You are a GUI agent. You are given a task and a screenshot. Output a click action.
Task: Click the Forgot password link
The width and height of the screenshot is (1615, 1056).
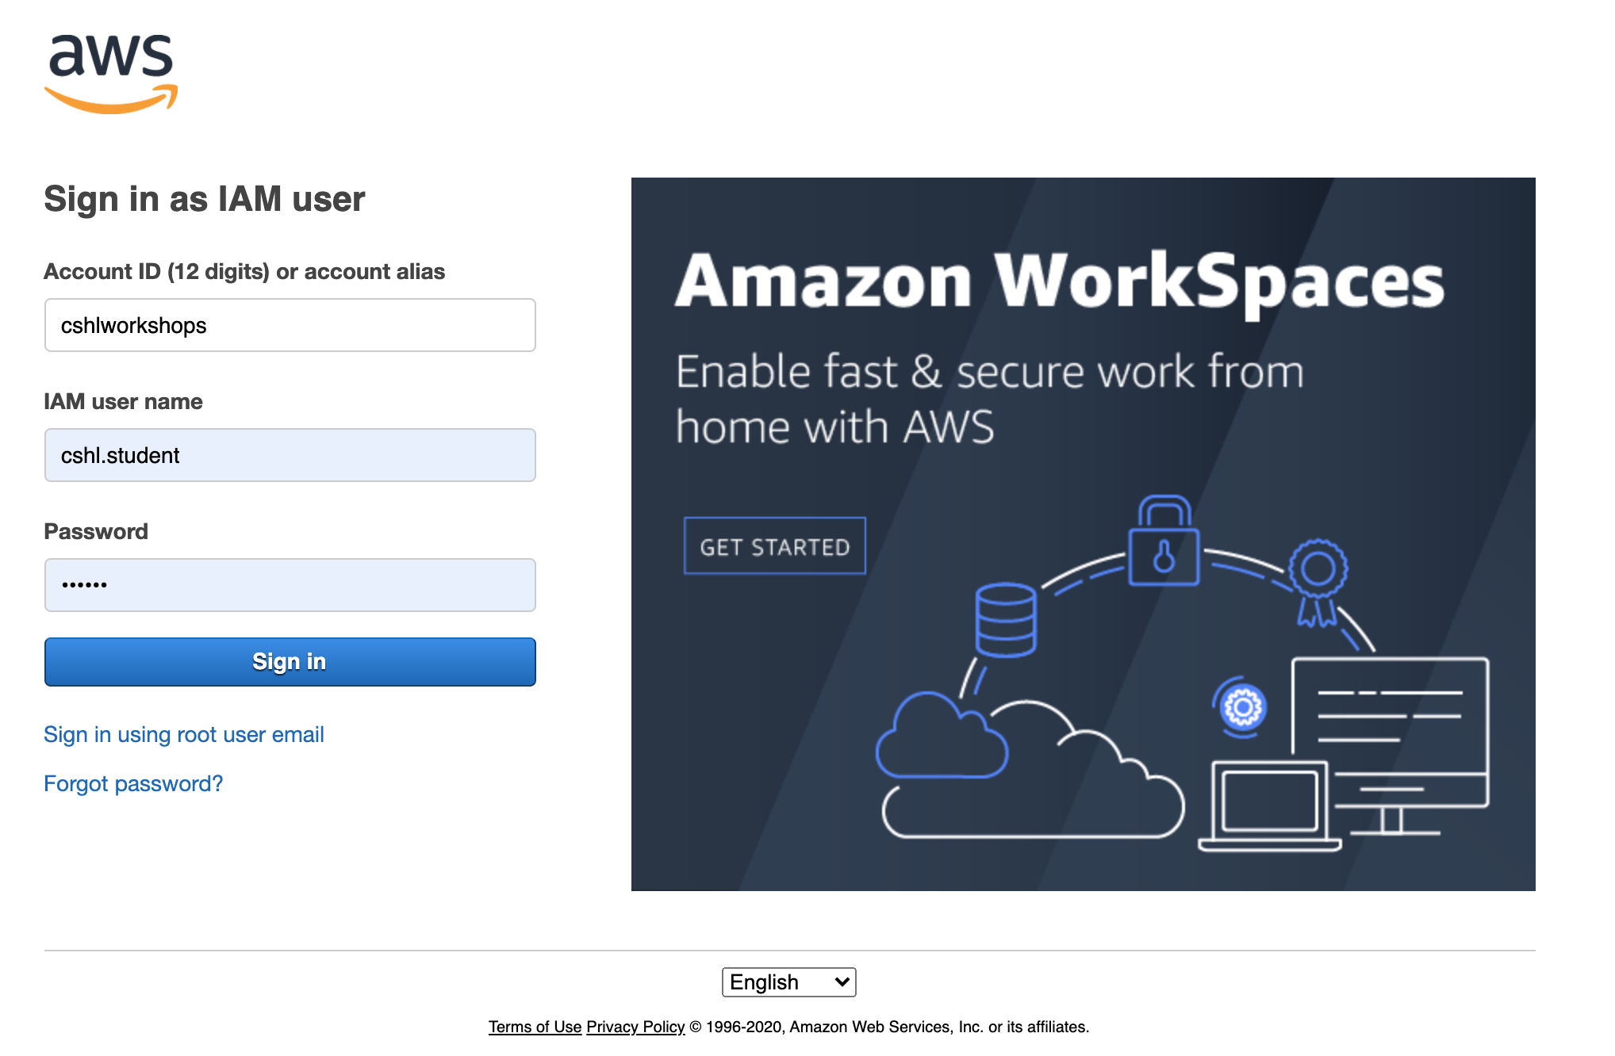point(133,783)
